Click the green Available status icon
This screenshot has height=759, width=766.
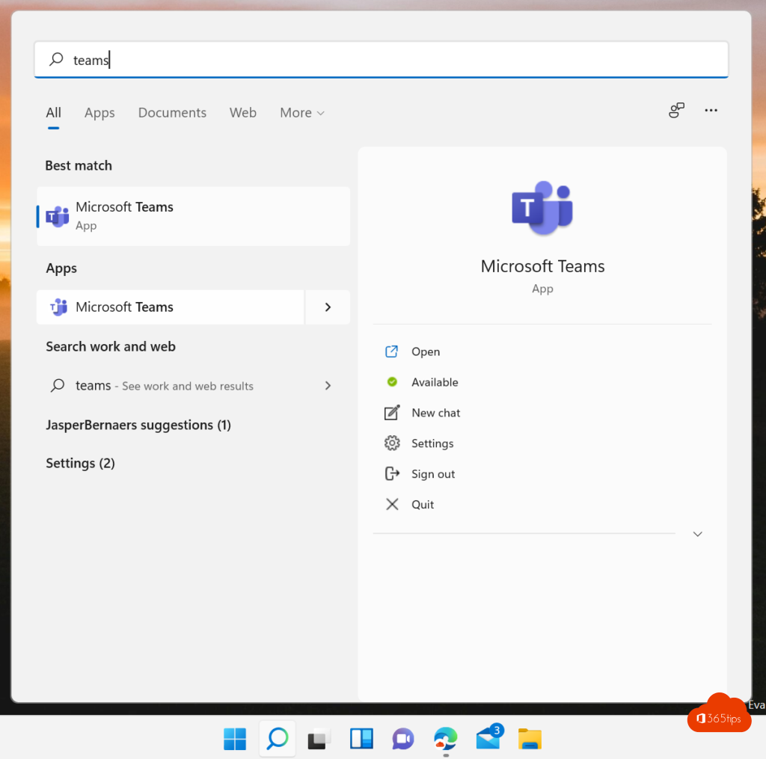(392, 382)
